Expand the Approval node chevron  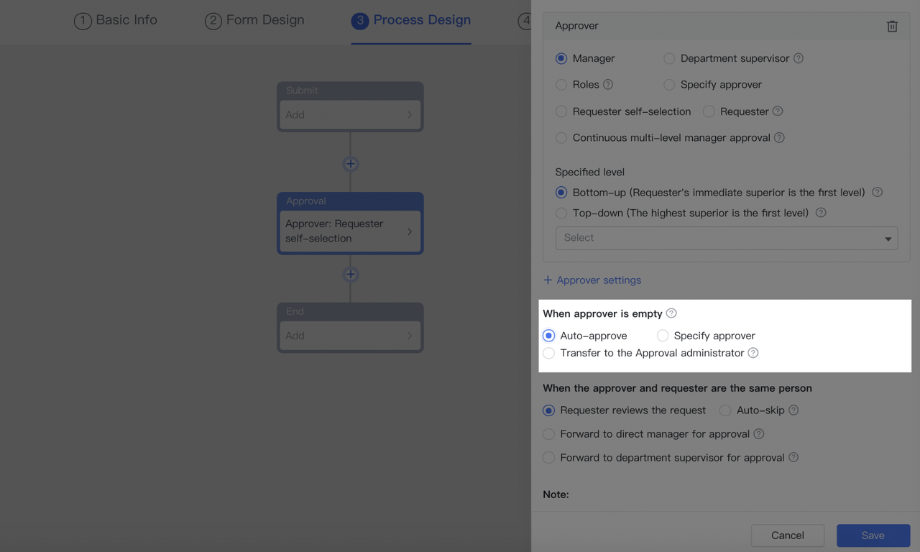tap(410, 231)
